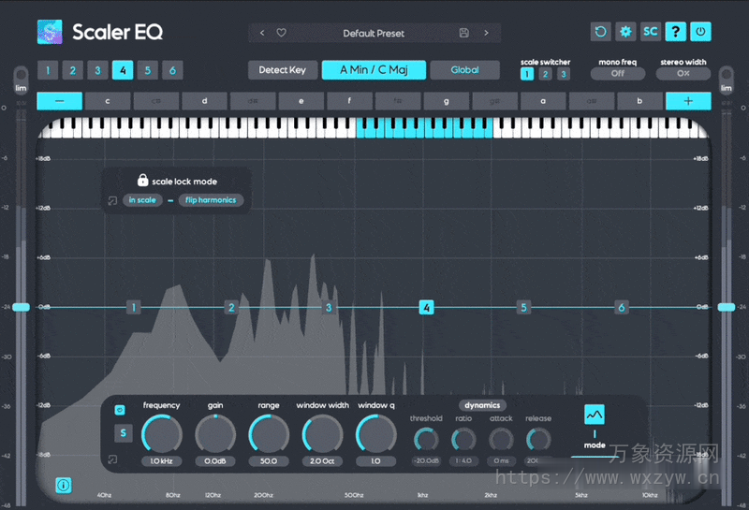
Task: Toggle the SC sidechain button
Action: [650, 32]
